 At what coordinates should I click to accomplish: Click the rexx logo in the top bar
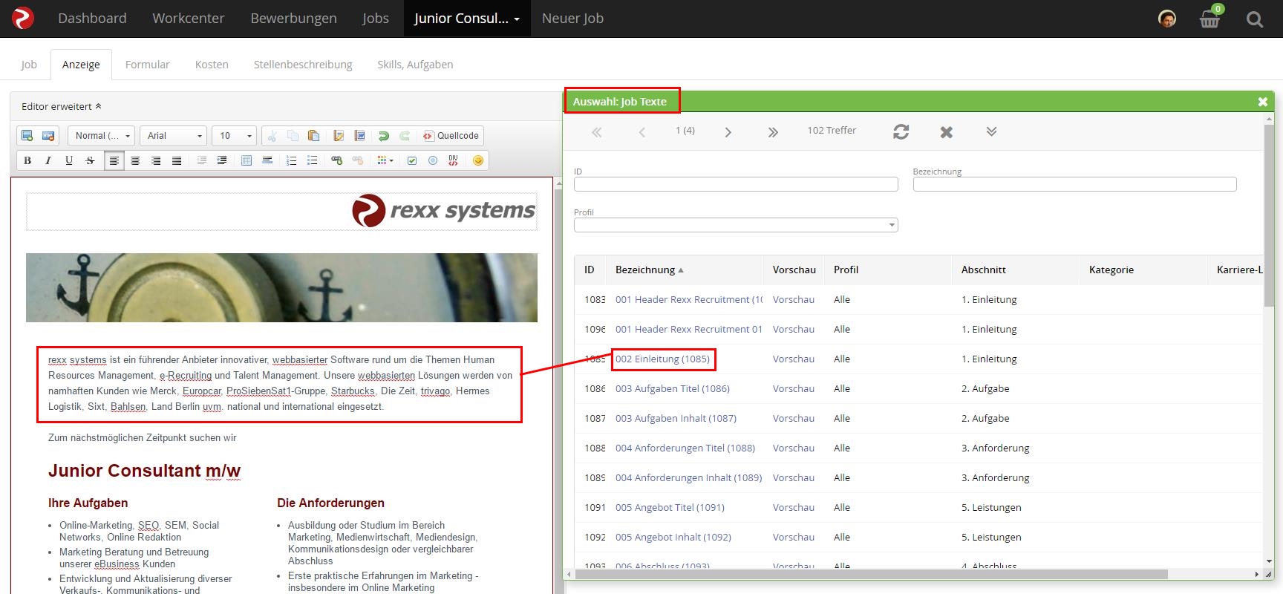[22, 18]
